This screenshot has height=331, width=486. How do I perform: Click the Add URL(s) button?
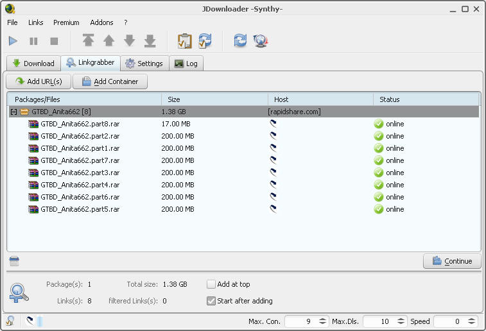[x=39, y=81]
